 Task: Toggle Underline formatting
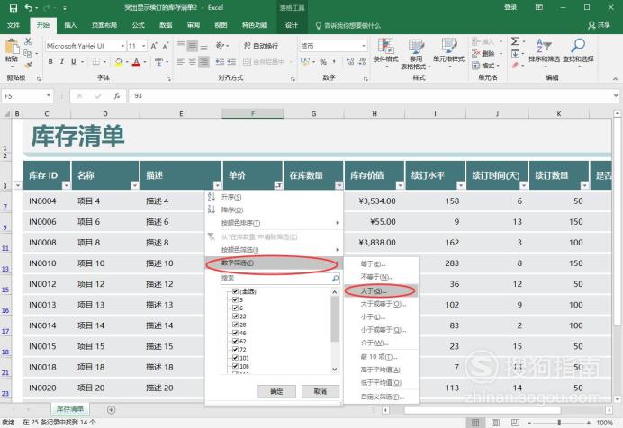tap(73, 62)
